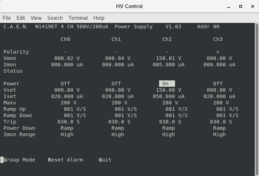The height and width of the screenshot is (176, 259).
Task: Open the Search menu
Action: coord(55,18)
